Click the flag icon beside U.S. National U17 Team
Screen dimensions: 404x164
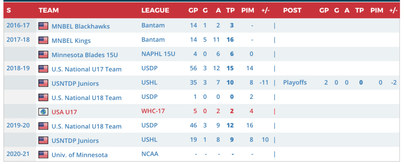[43, 69]
